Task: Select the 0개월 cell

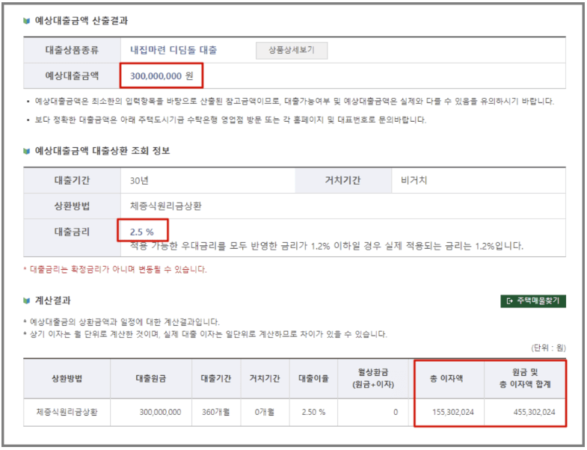Action: tap(265, 412)
